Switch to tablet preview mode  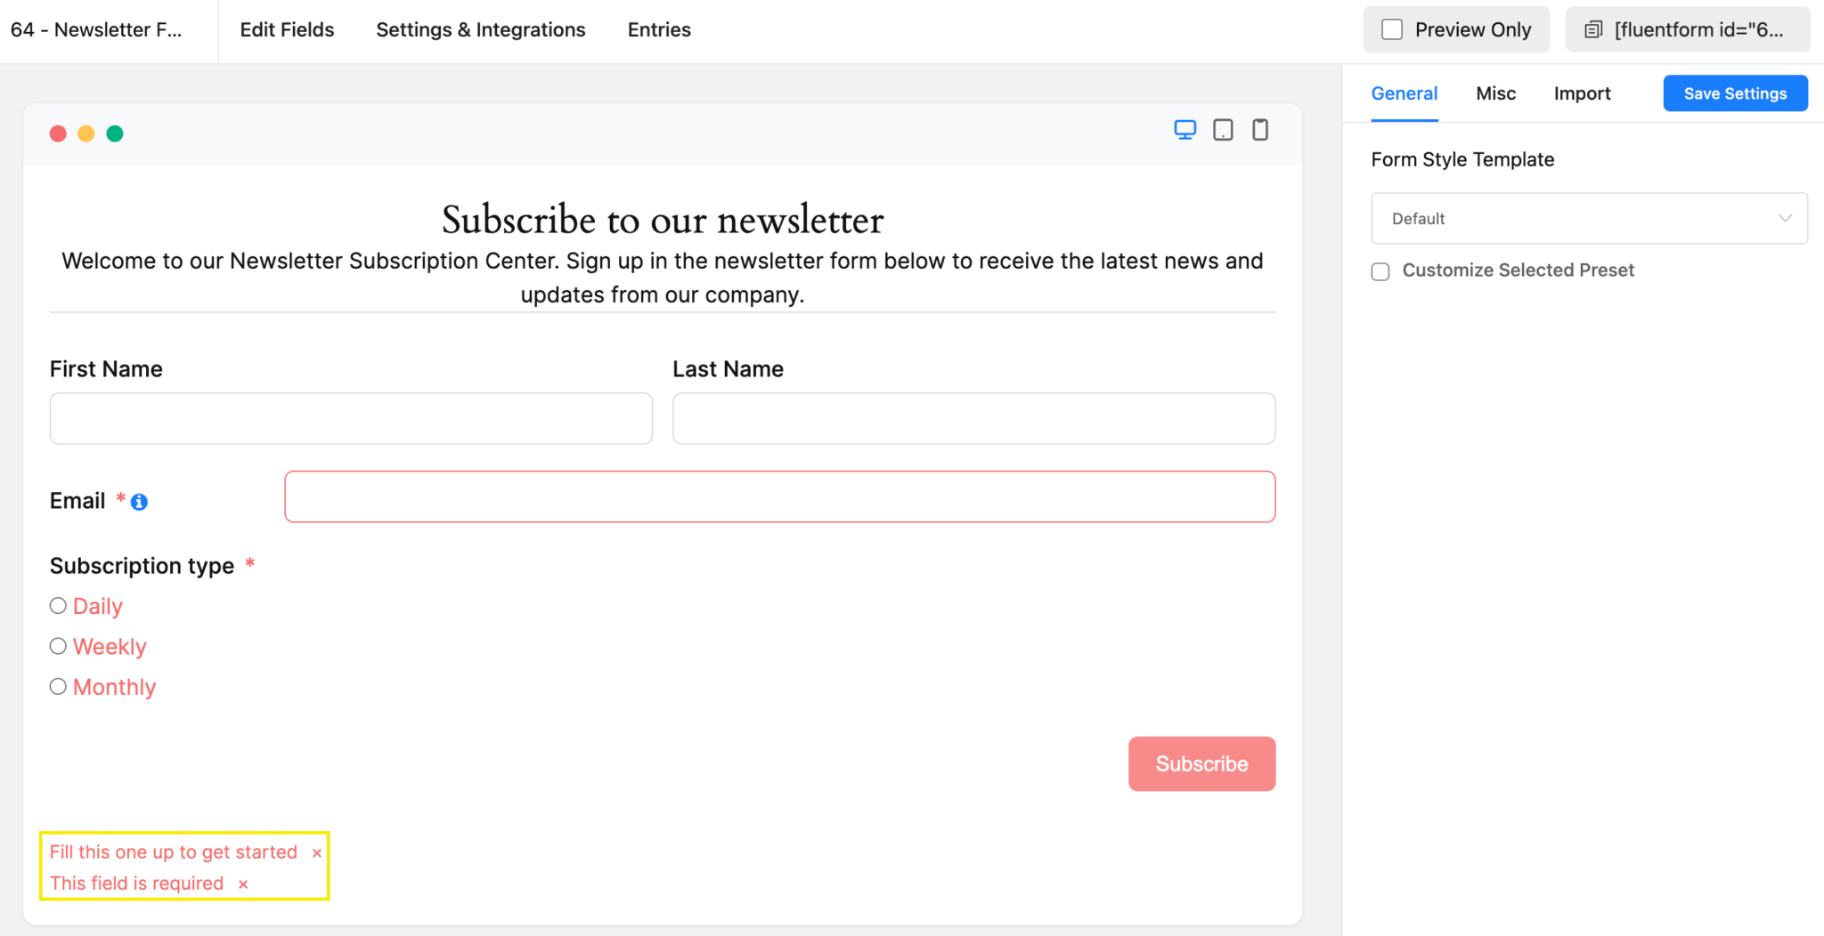click(x=1222, y=129)
